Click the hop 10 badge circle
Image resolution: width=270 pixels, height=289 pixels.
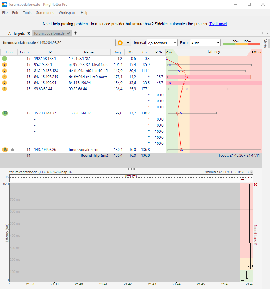click(4, 113)
